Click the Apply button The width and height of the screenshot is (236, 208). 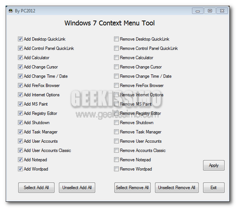(x=214, y=165)
